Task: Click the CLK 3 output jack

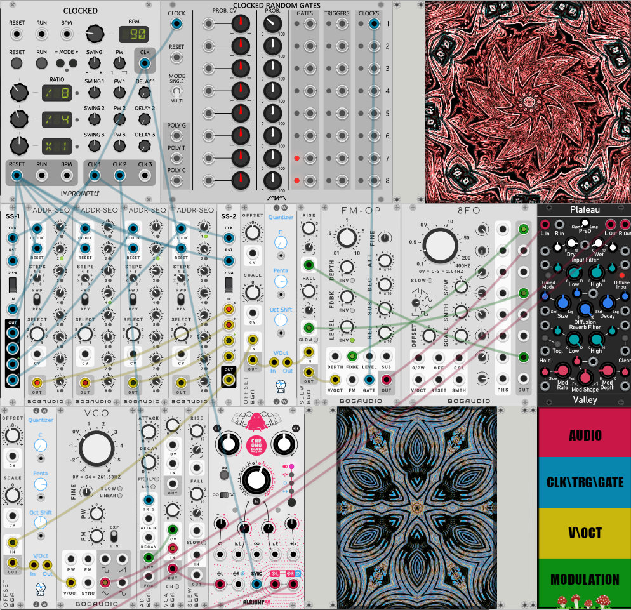Action: [145, 176]
